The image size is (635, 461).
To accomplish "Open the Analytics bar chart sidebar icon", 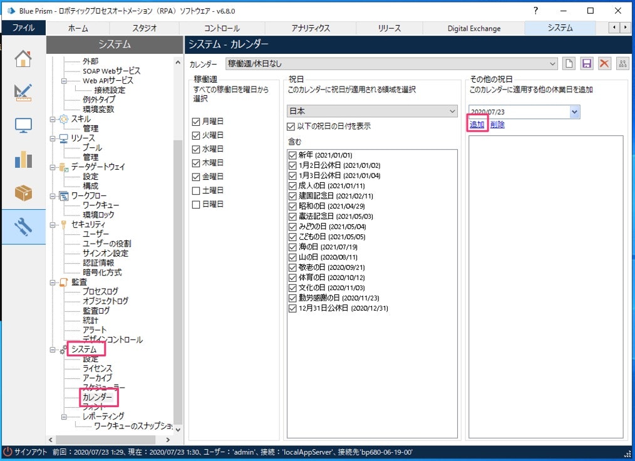I will [23, 159].
